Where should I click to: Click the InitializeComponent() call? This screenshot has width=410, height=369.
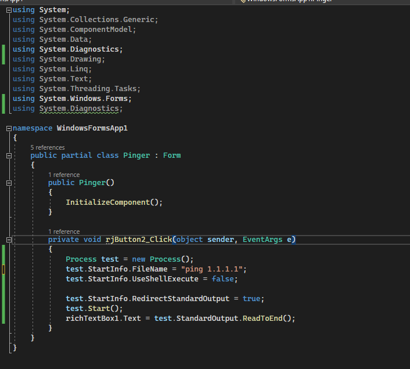pyautogui.click(x=114, y=202)
